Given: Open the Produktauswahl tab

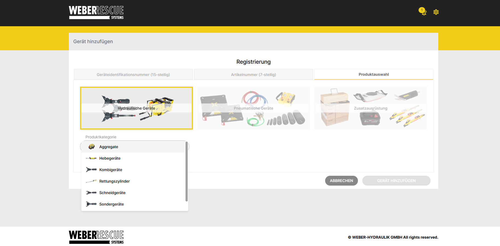Looking at the screenshot, I should [374, 74].
